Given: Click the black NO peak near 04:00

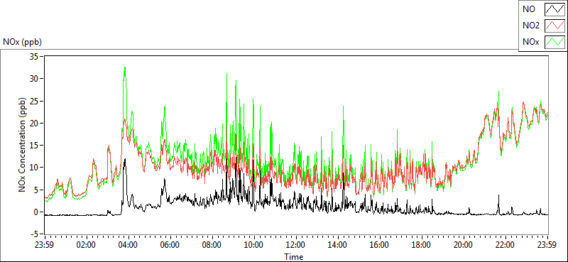Looking at the screenshot, I should pos(125,160).
